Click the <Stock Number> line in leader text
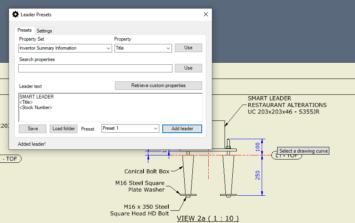Viewport: 355px width, 223px height. 36,107
